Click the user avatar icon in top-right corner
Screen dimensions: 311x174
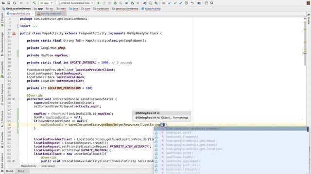(x=308, y=3)
